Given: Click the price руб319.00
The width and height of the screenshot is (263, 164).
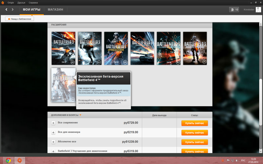Looking at the screenshot, I should 131,151.
